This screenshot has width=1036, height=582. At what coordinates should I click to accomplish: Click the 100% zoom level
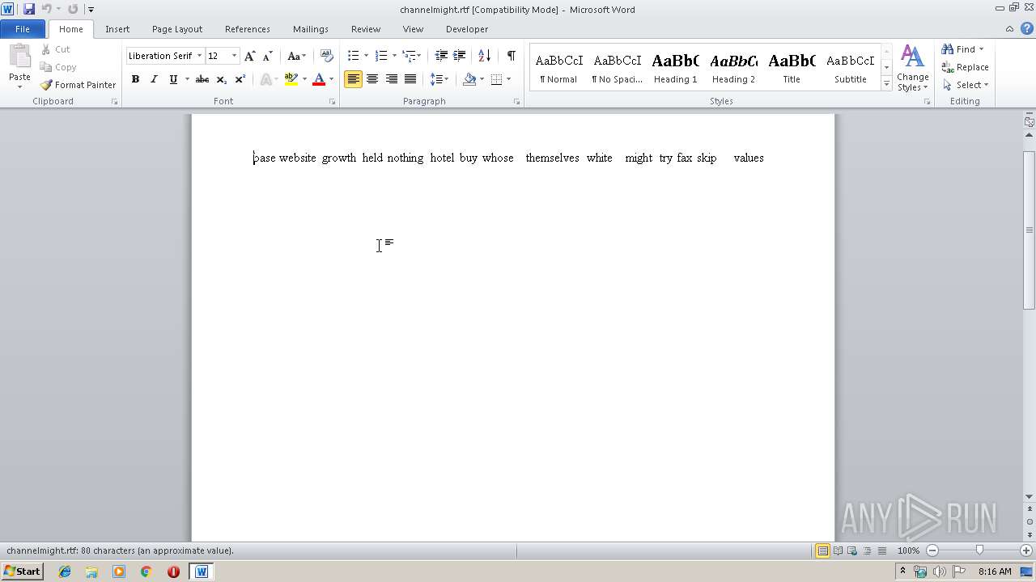pos(908,550)
